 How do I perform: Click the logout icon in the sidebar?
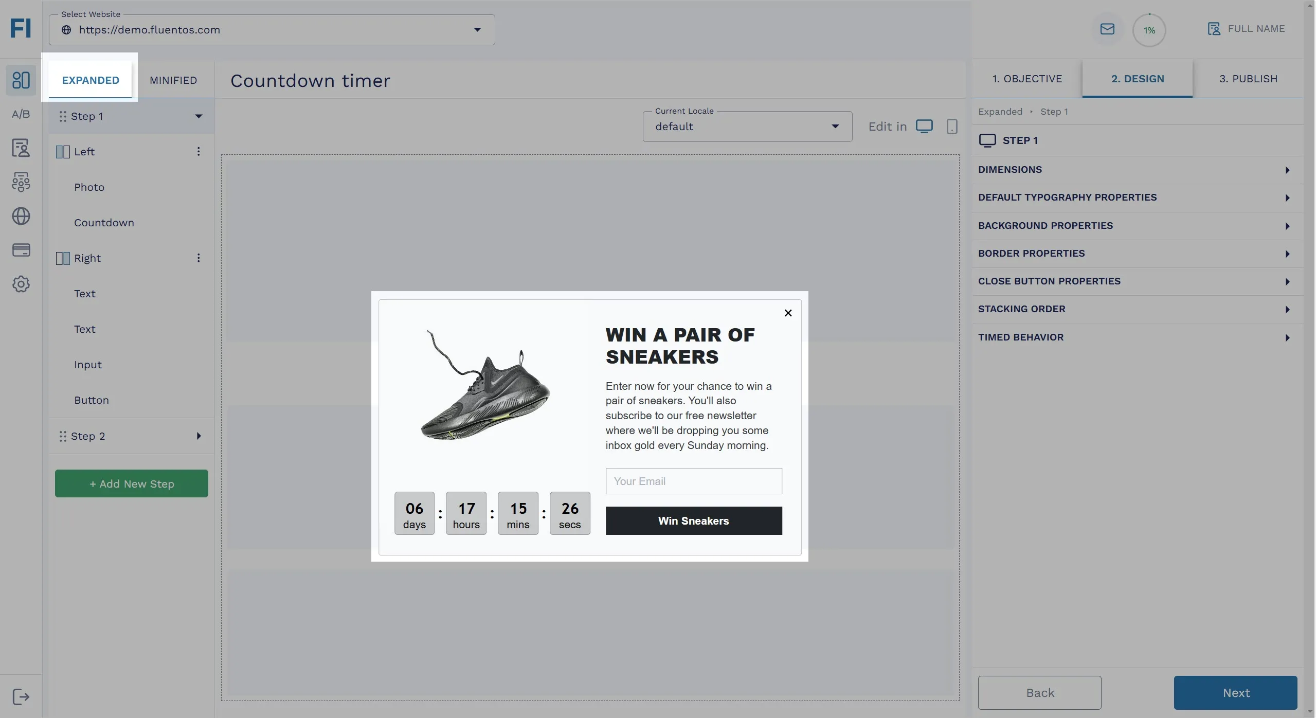(21, 697)
